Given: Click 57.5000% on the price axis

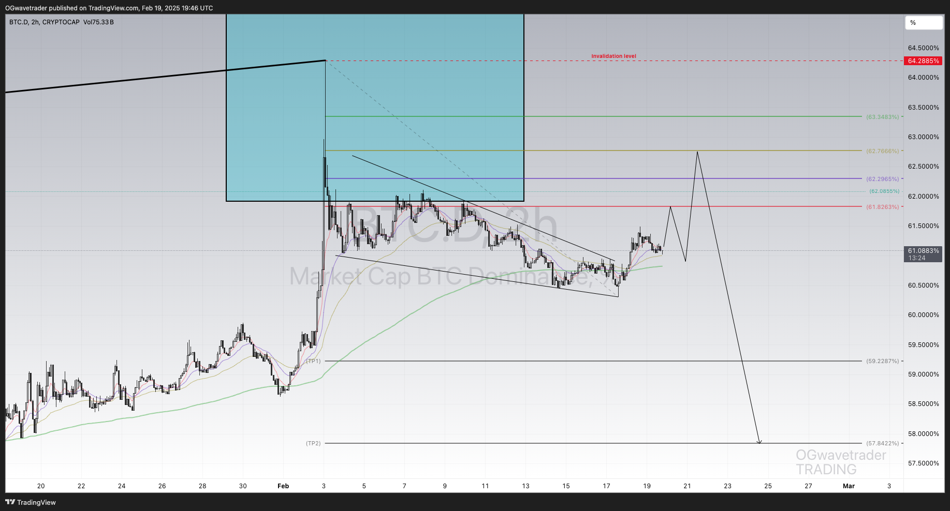Looking at the screenshot, I should pyautogui.click(x=923, y=463).
